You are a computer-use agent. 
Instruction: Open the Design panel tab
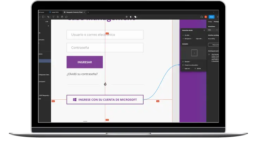pyautogui.click(x=210, y=21)
